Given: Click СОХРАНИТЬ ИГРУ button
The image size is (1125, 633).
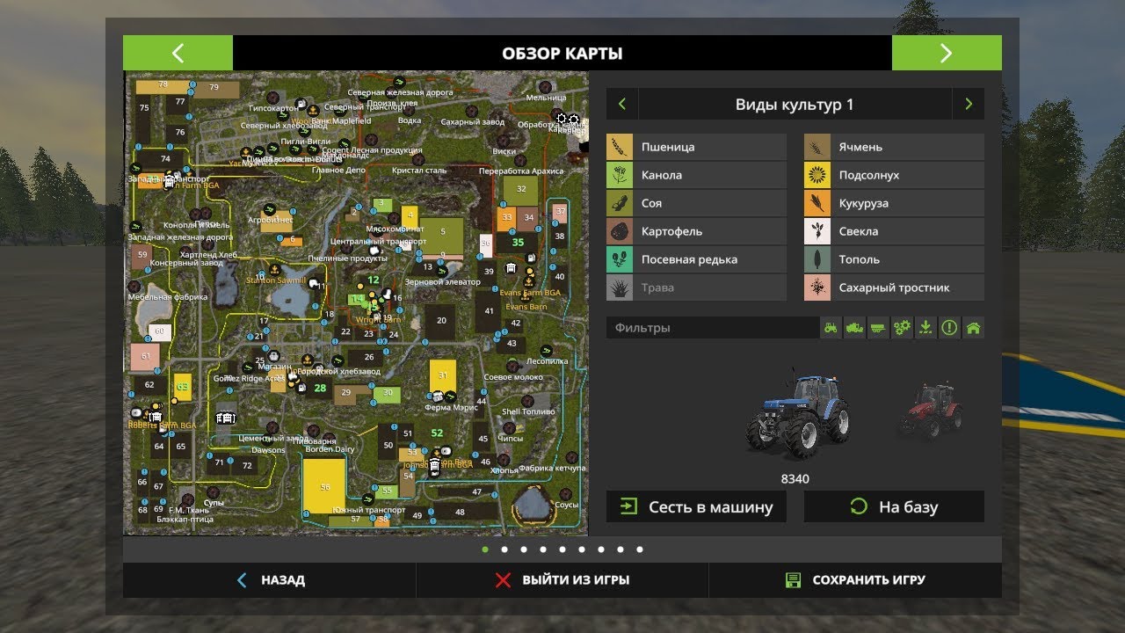Looking at the screenshot, I should pyautogui.click(x=855, y=580).
